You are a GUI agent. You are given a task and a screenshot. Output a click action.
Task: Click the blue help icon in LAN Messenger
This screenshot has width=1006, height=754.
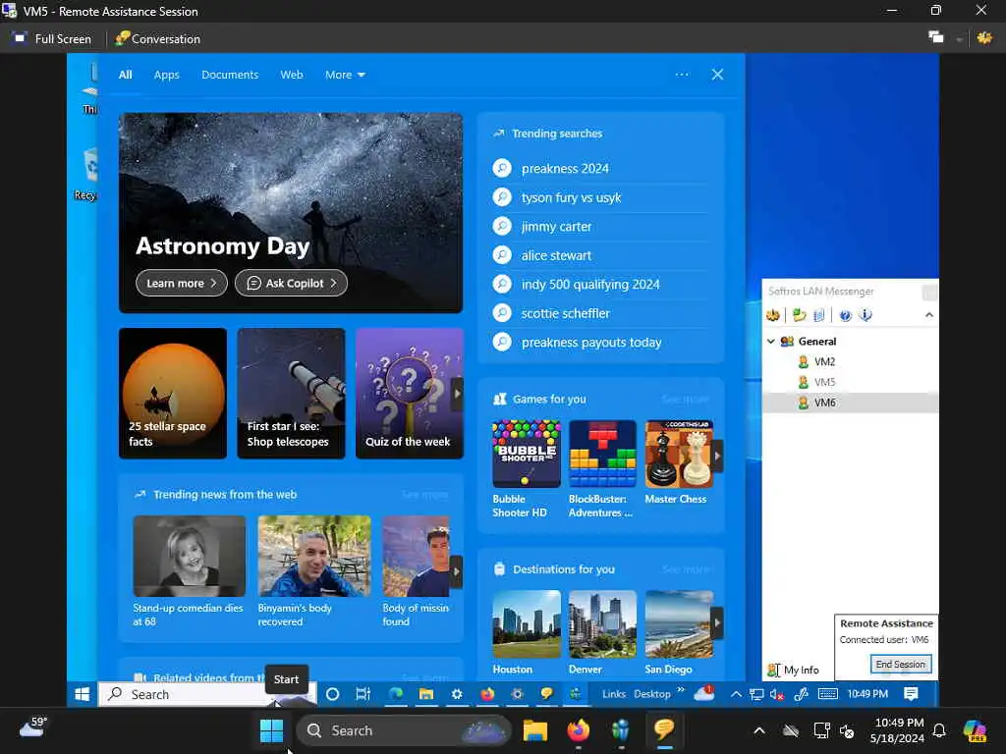(x=845, y=315)
